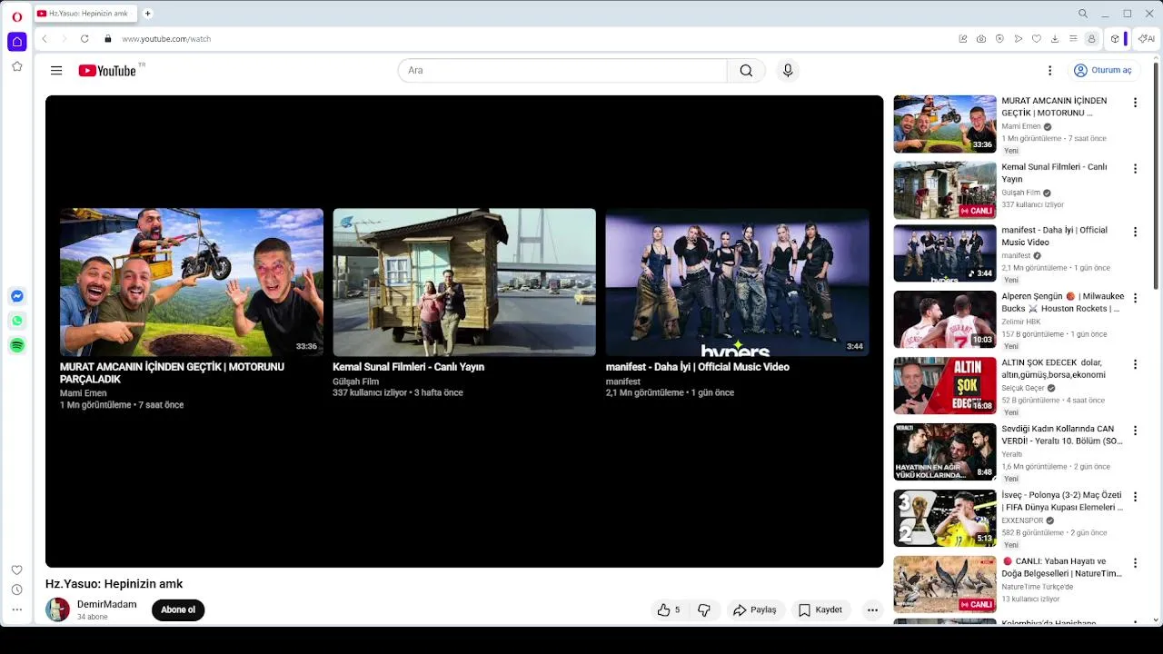Viewport: 1163px width, 654px height.
Task: Open sidebar Yeraltı 10. Bölüm video thumbnail
Action: (x=945, y=452)
